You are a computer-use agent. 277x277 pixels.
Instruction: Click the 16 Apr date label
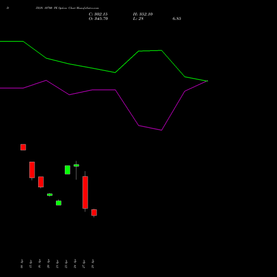point(39,264)
